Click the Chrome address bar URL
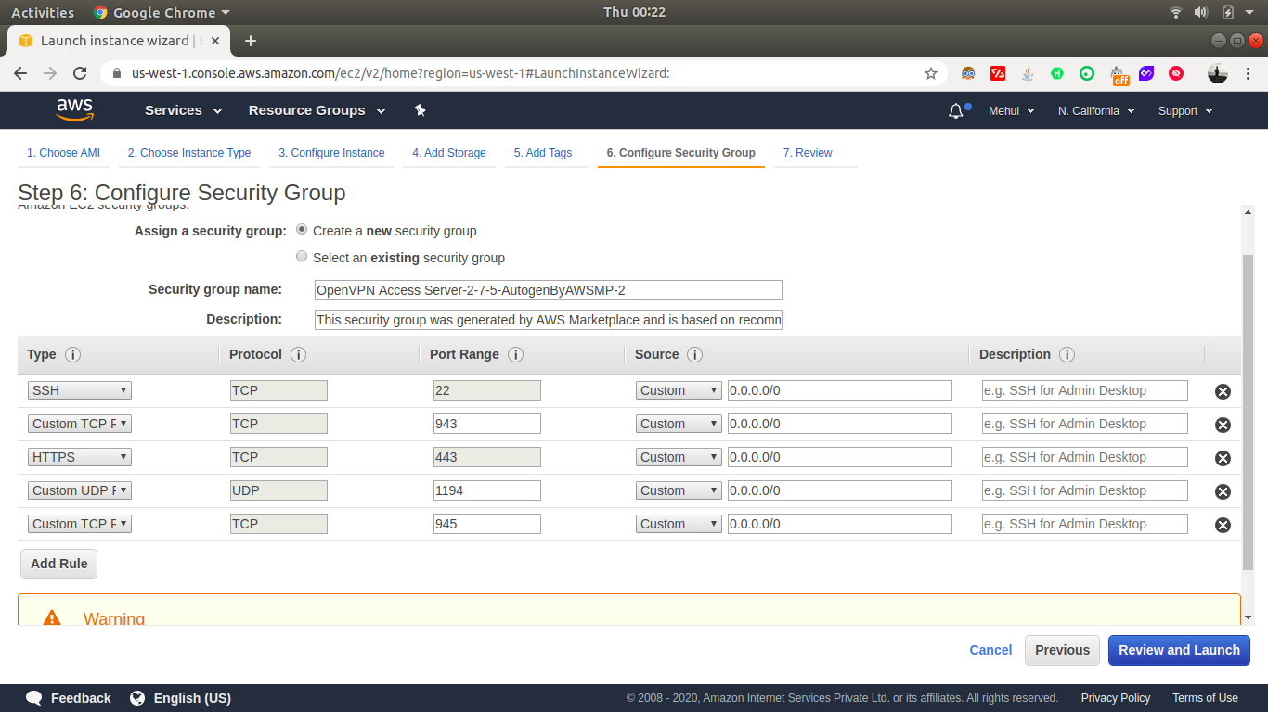Image resolution: width=1268 pixels, height=712 pixels. (401, 73)
